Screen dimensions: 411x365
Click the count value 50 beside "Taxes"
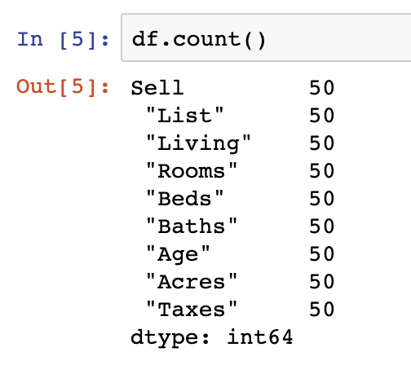click(x=322, y=309)
